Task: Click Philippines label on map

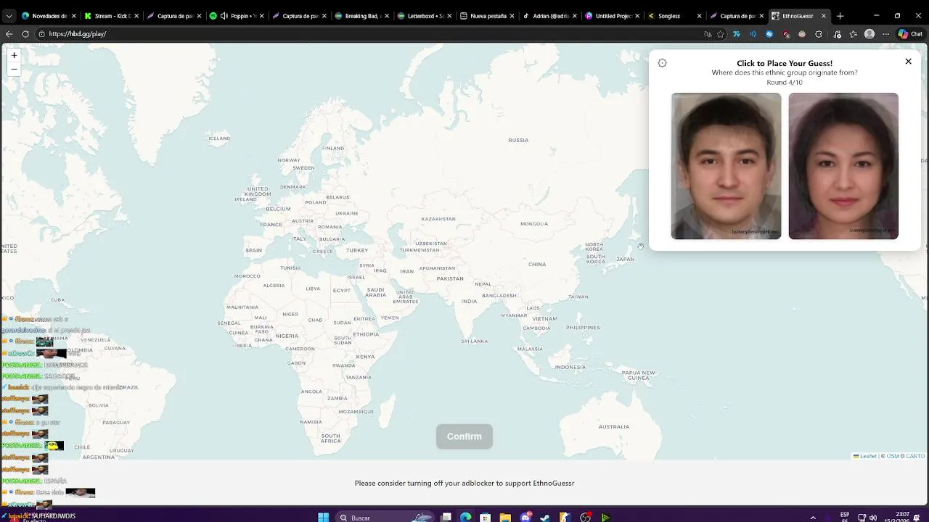Action: 583,328
